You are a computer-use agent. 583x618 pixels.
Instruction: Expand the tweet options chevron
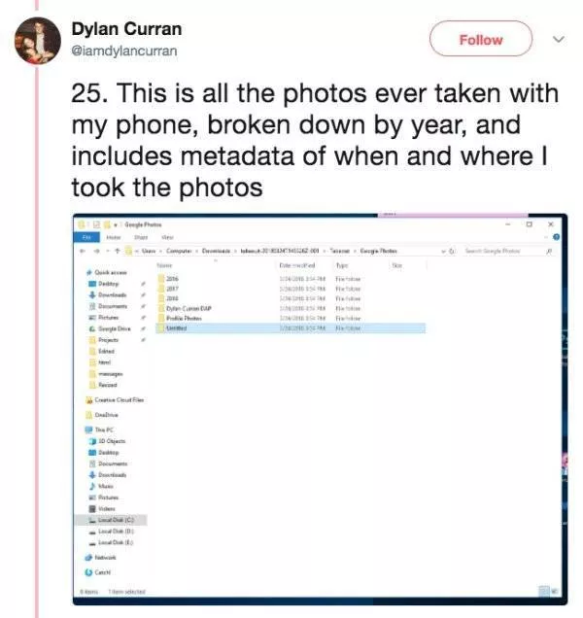[558, 40]
